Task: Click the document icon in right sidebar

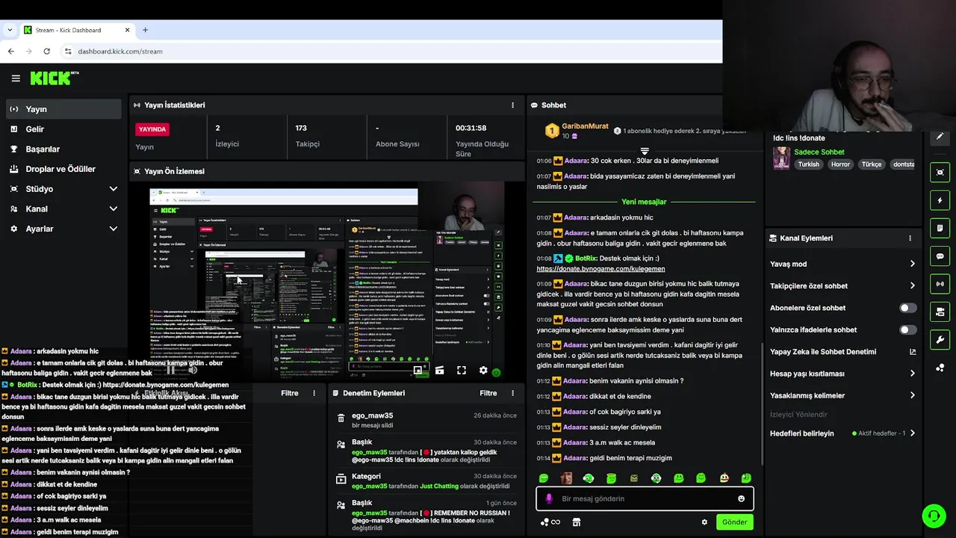Action: coord(940,228)
